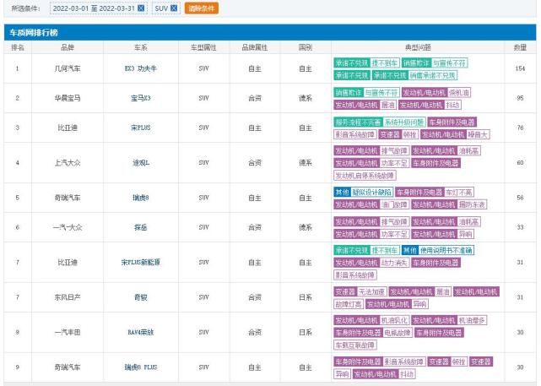This screenshot has width=541, height=386.
Task: Select the 上汽大众 brand cell
Action: tap(68, 163)
